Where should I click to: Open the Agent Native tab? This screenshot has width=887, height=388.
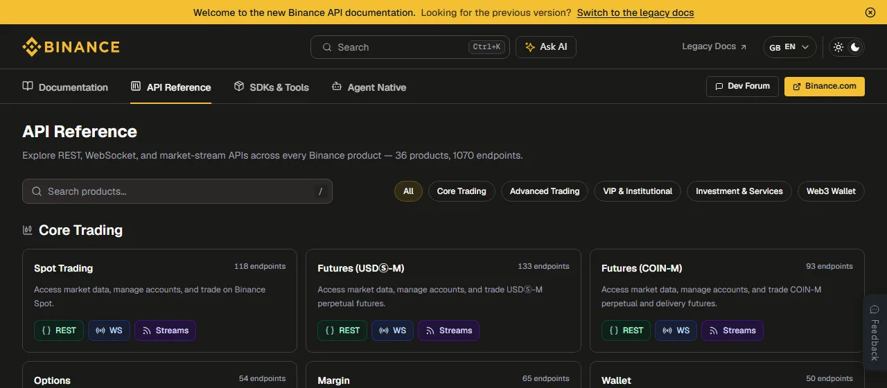(369, 87)
